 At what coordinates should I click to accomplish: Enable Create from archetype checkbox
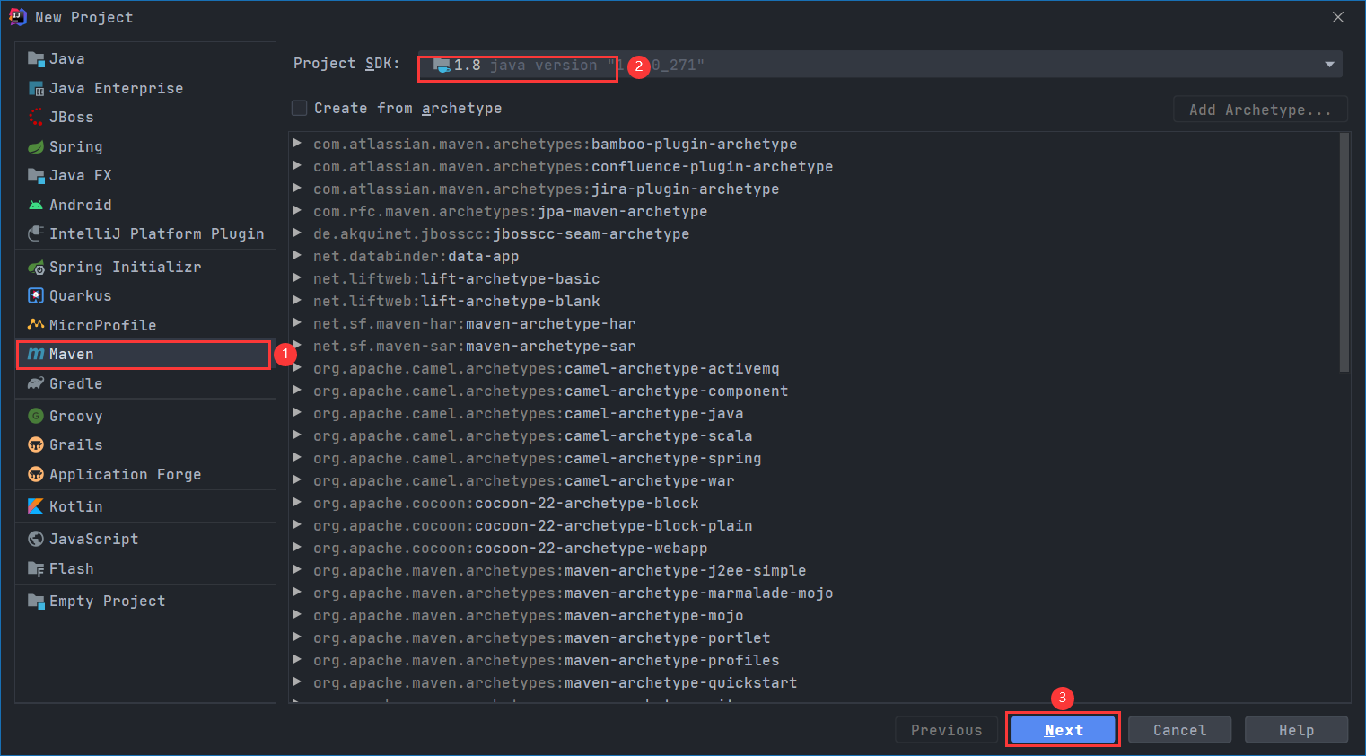pos(300,109)
